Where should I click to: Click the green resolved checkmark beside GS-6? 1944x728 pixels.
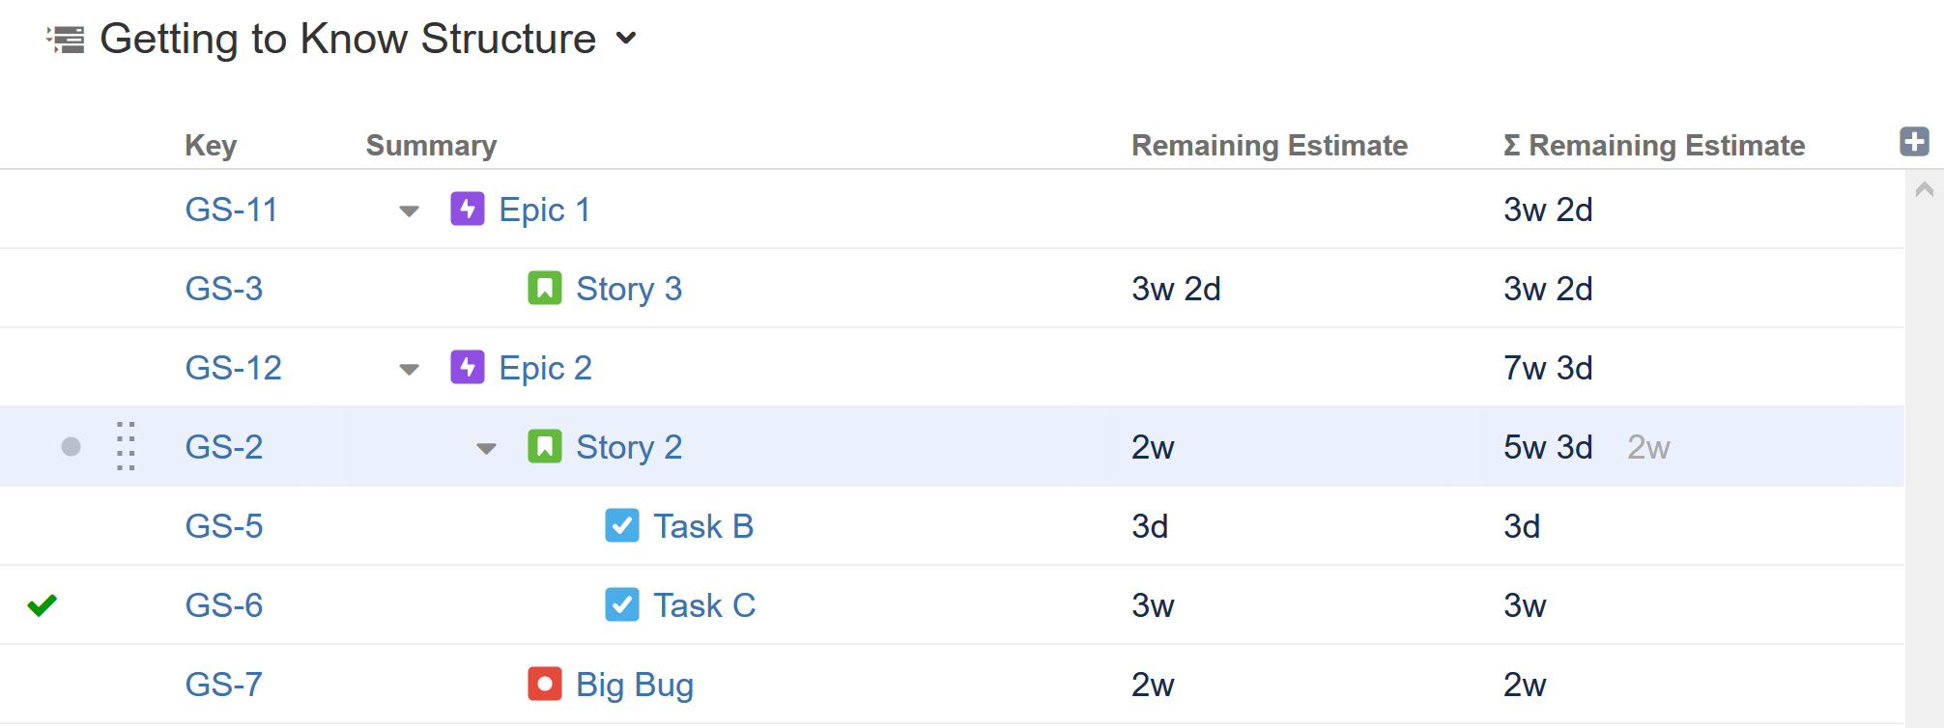click(x=43, y=604)
